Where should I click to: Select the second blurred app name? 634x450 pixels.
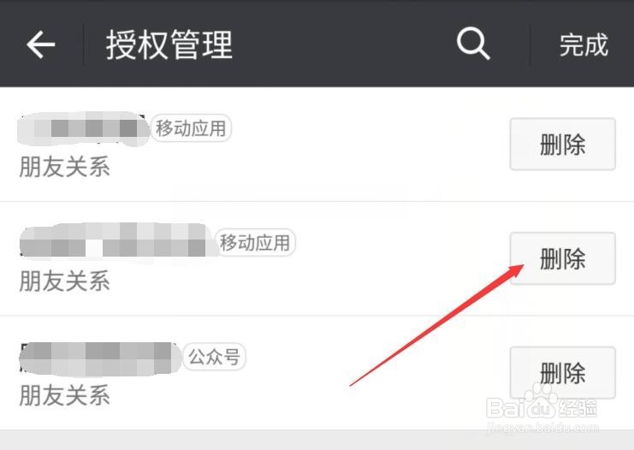coord(116,243)
